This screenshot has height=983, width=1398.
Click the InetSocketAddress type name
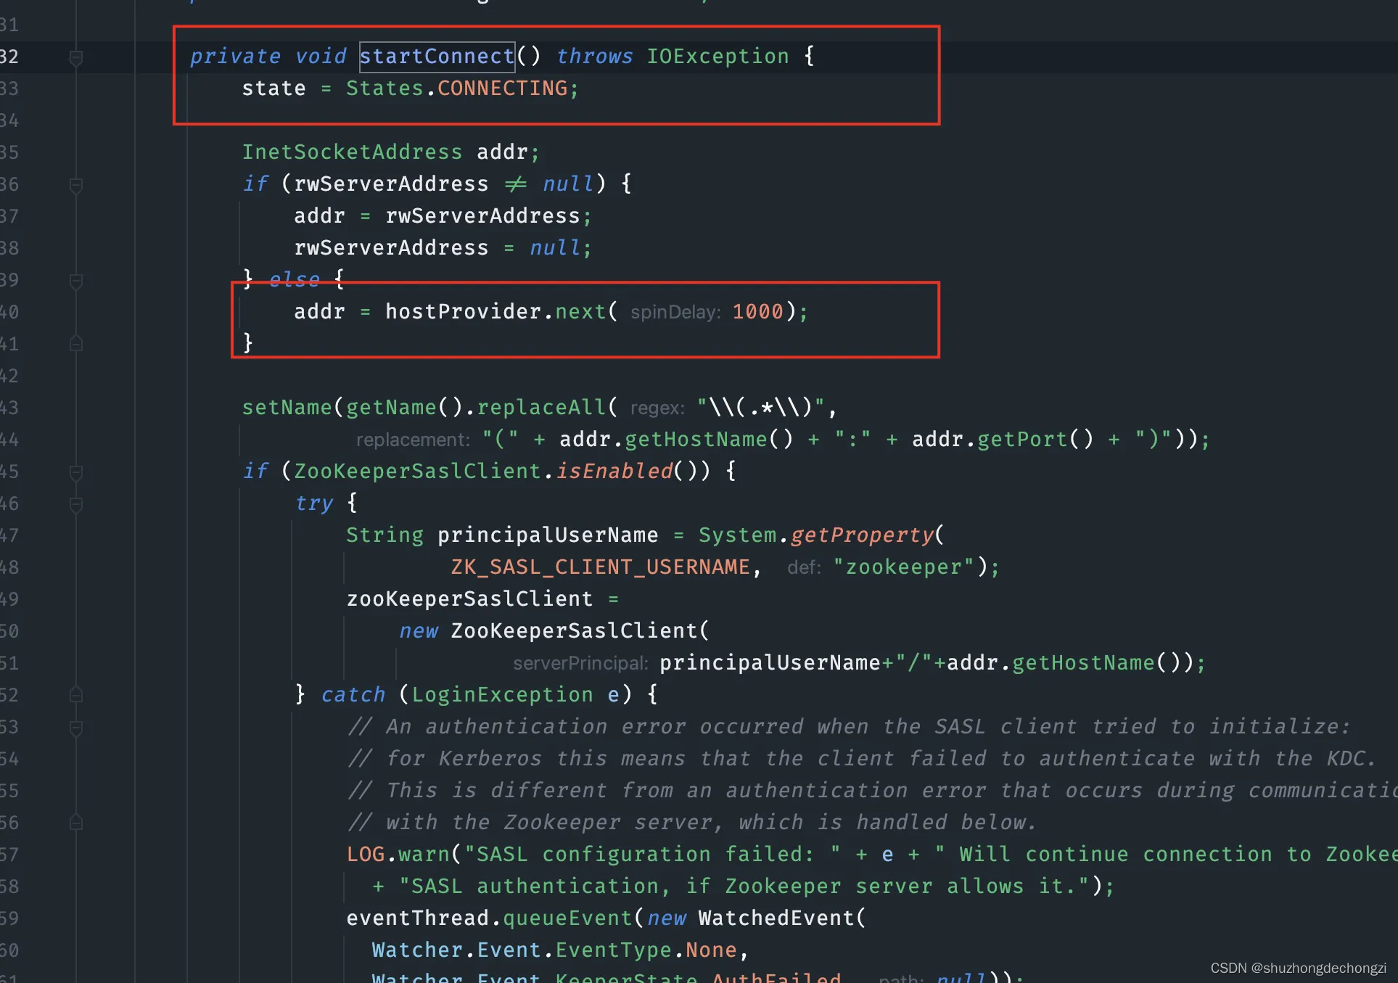point(352,152)
